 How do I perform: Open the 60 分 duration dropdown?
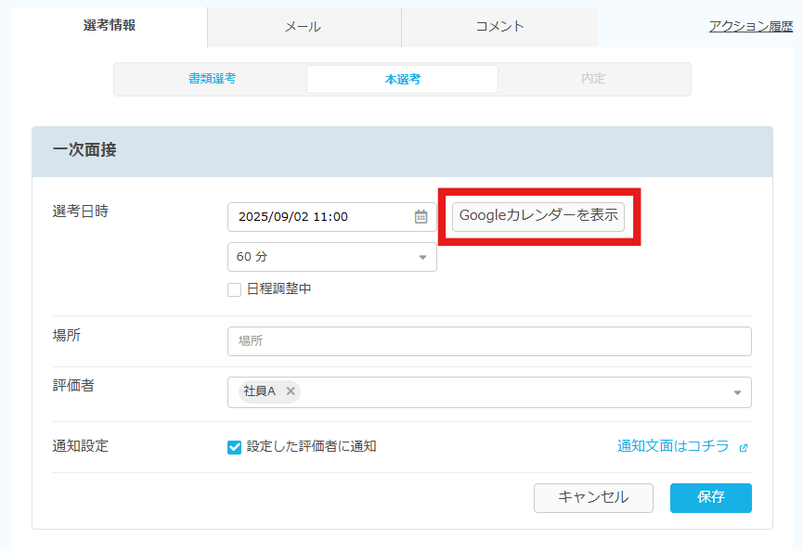tap(331, 257)
